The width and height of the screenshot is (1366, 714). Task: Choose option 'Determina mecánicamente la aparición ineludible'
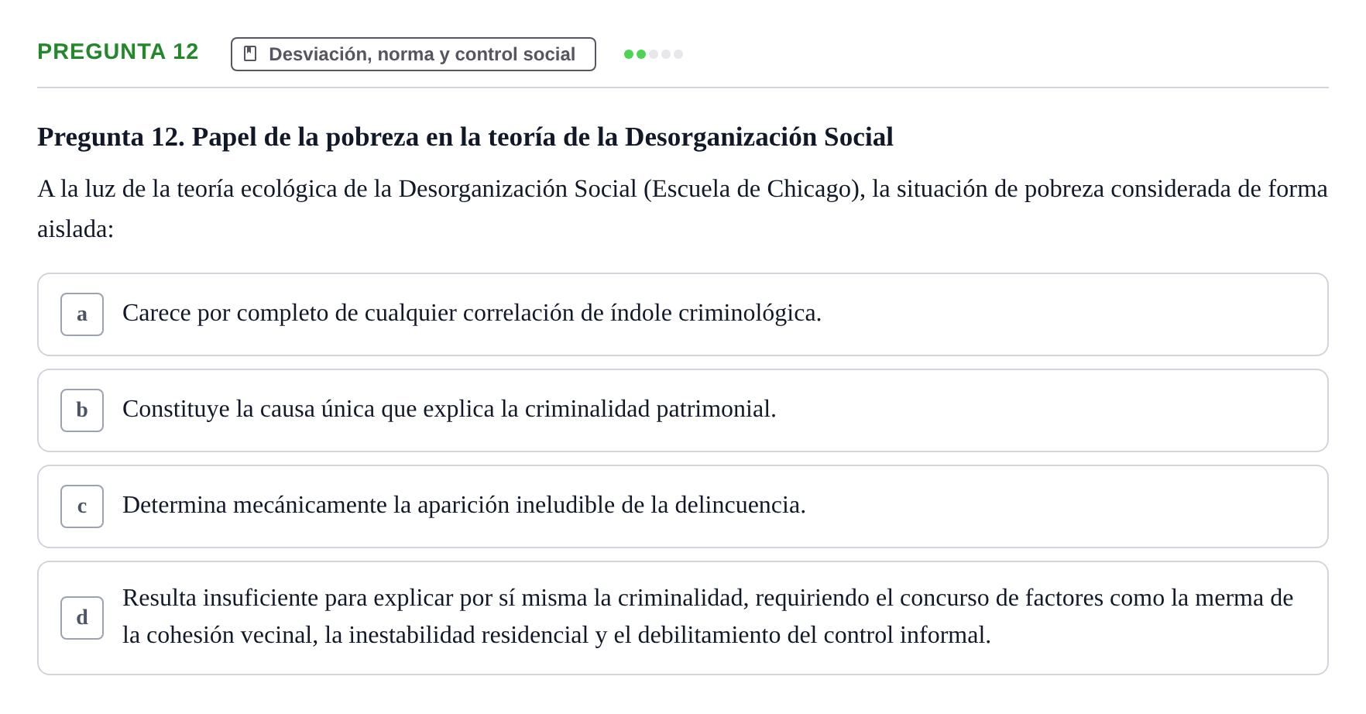pos(683,506)
